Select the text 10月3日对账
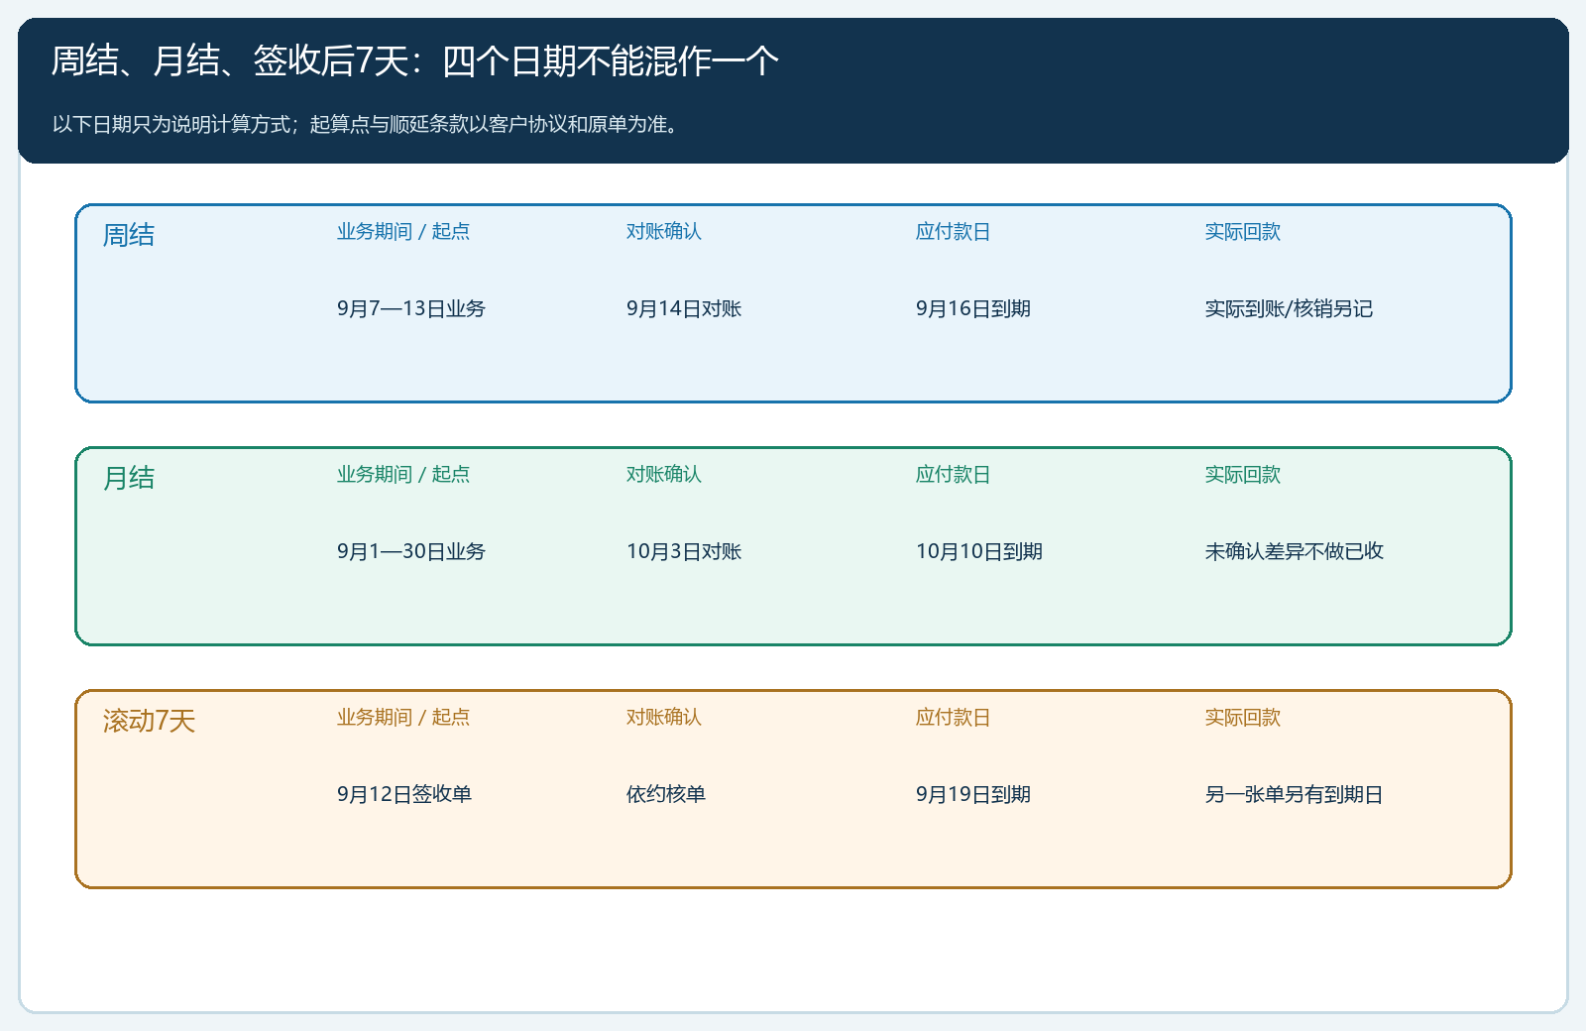1586x1031 pixels. 684,552
